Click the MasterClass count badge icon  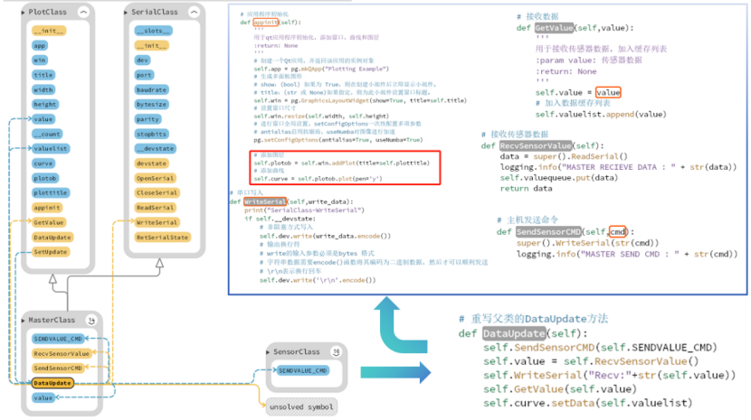point(91,321)
